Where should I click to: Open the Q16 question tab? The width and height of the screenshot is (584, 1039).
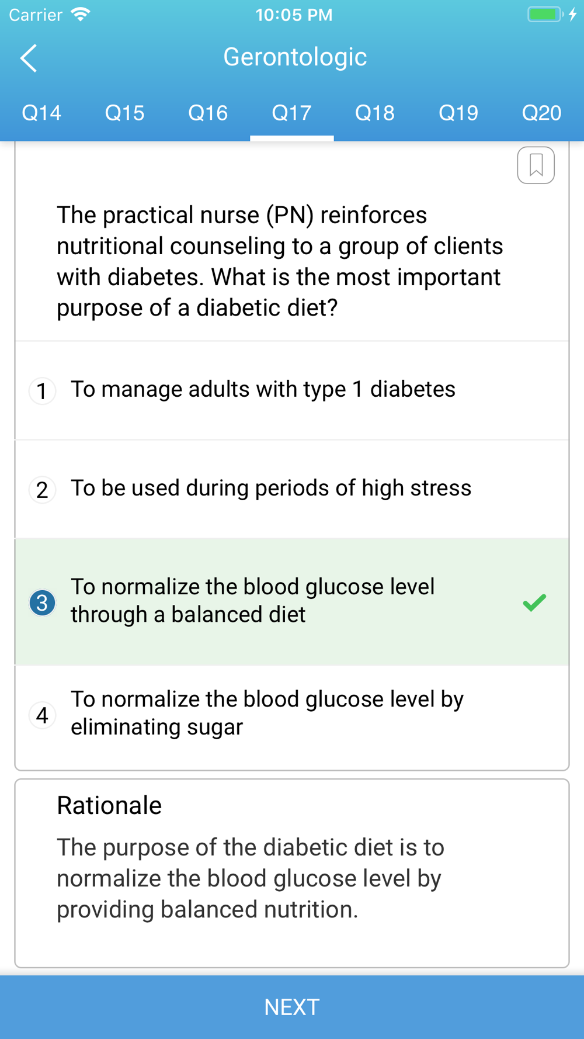[x=208, y=113]
